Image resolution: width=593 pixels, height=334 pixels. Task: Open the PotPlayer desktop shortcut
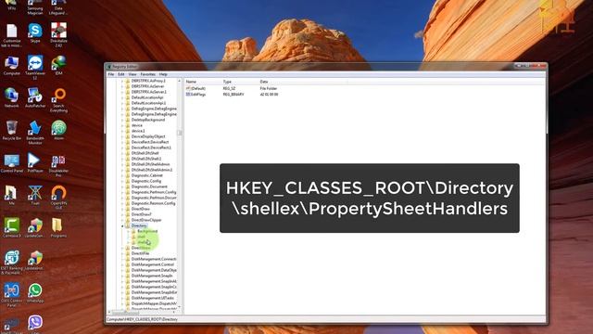(35, 162)
